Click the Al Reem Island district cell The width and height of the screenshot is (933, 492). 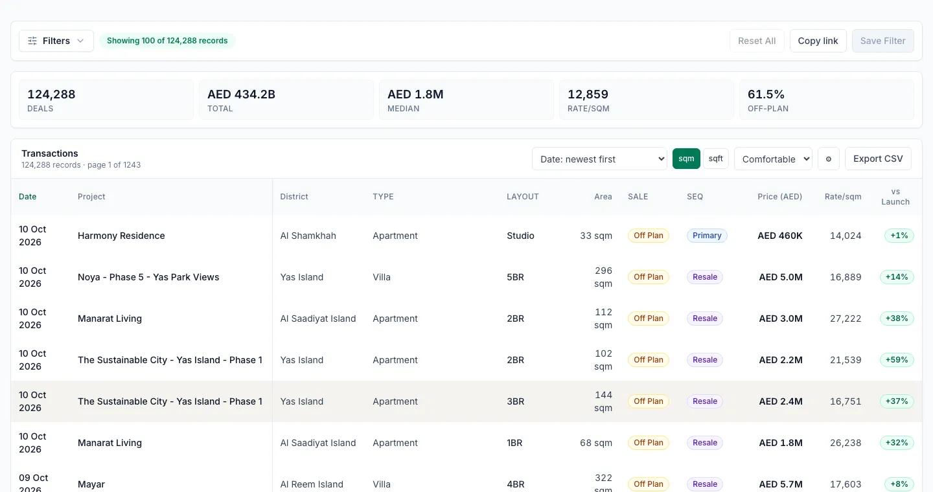point(312,484)
